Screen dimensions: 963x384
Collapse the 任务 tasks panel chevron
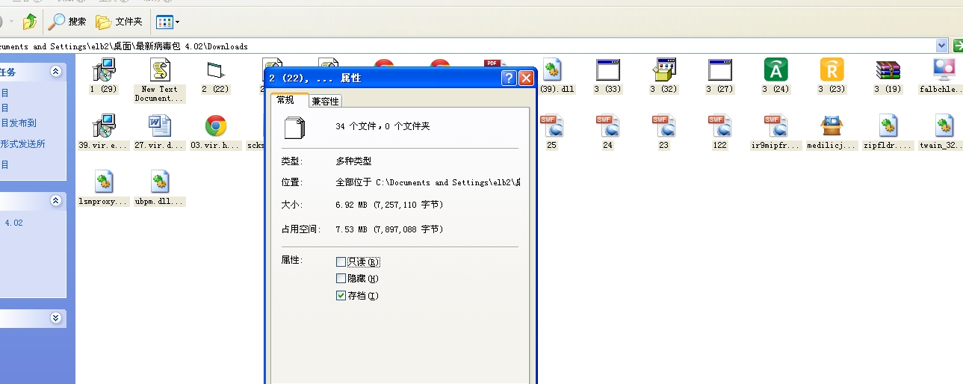[55, 72]
